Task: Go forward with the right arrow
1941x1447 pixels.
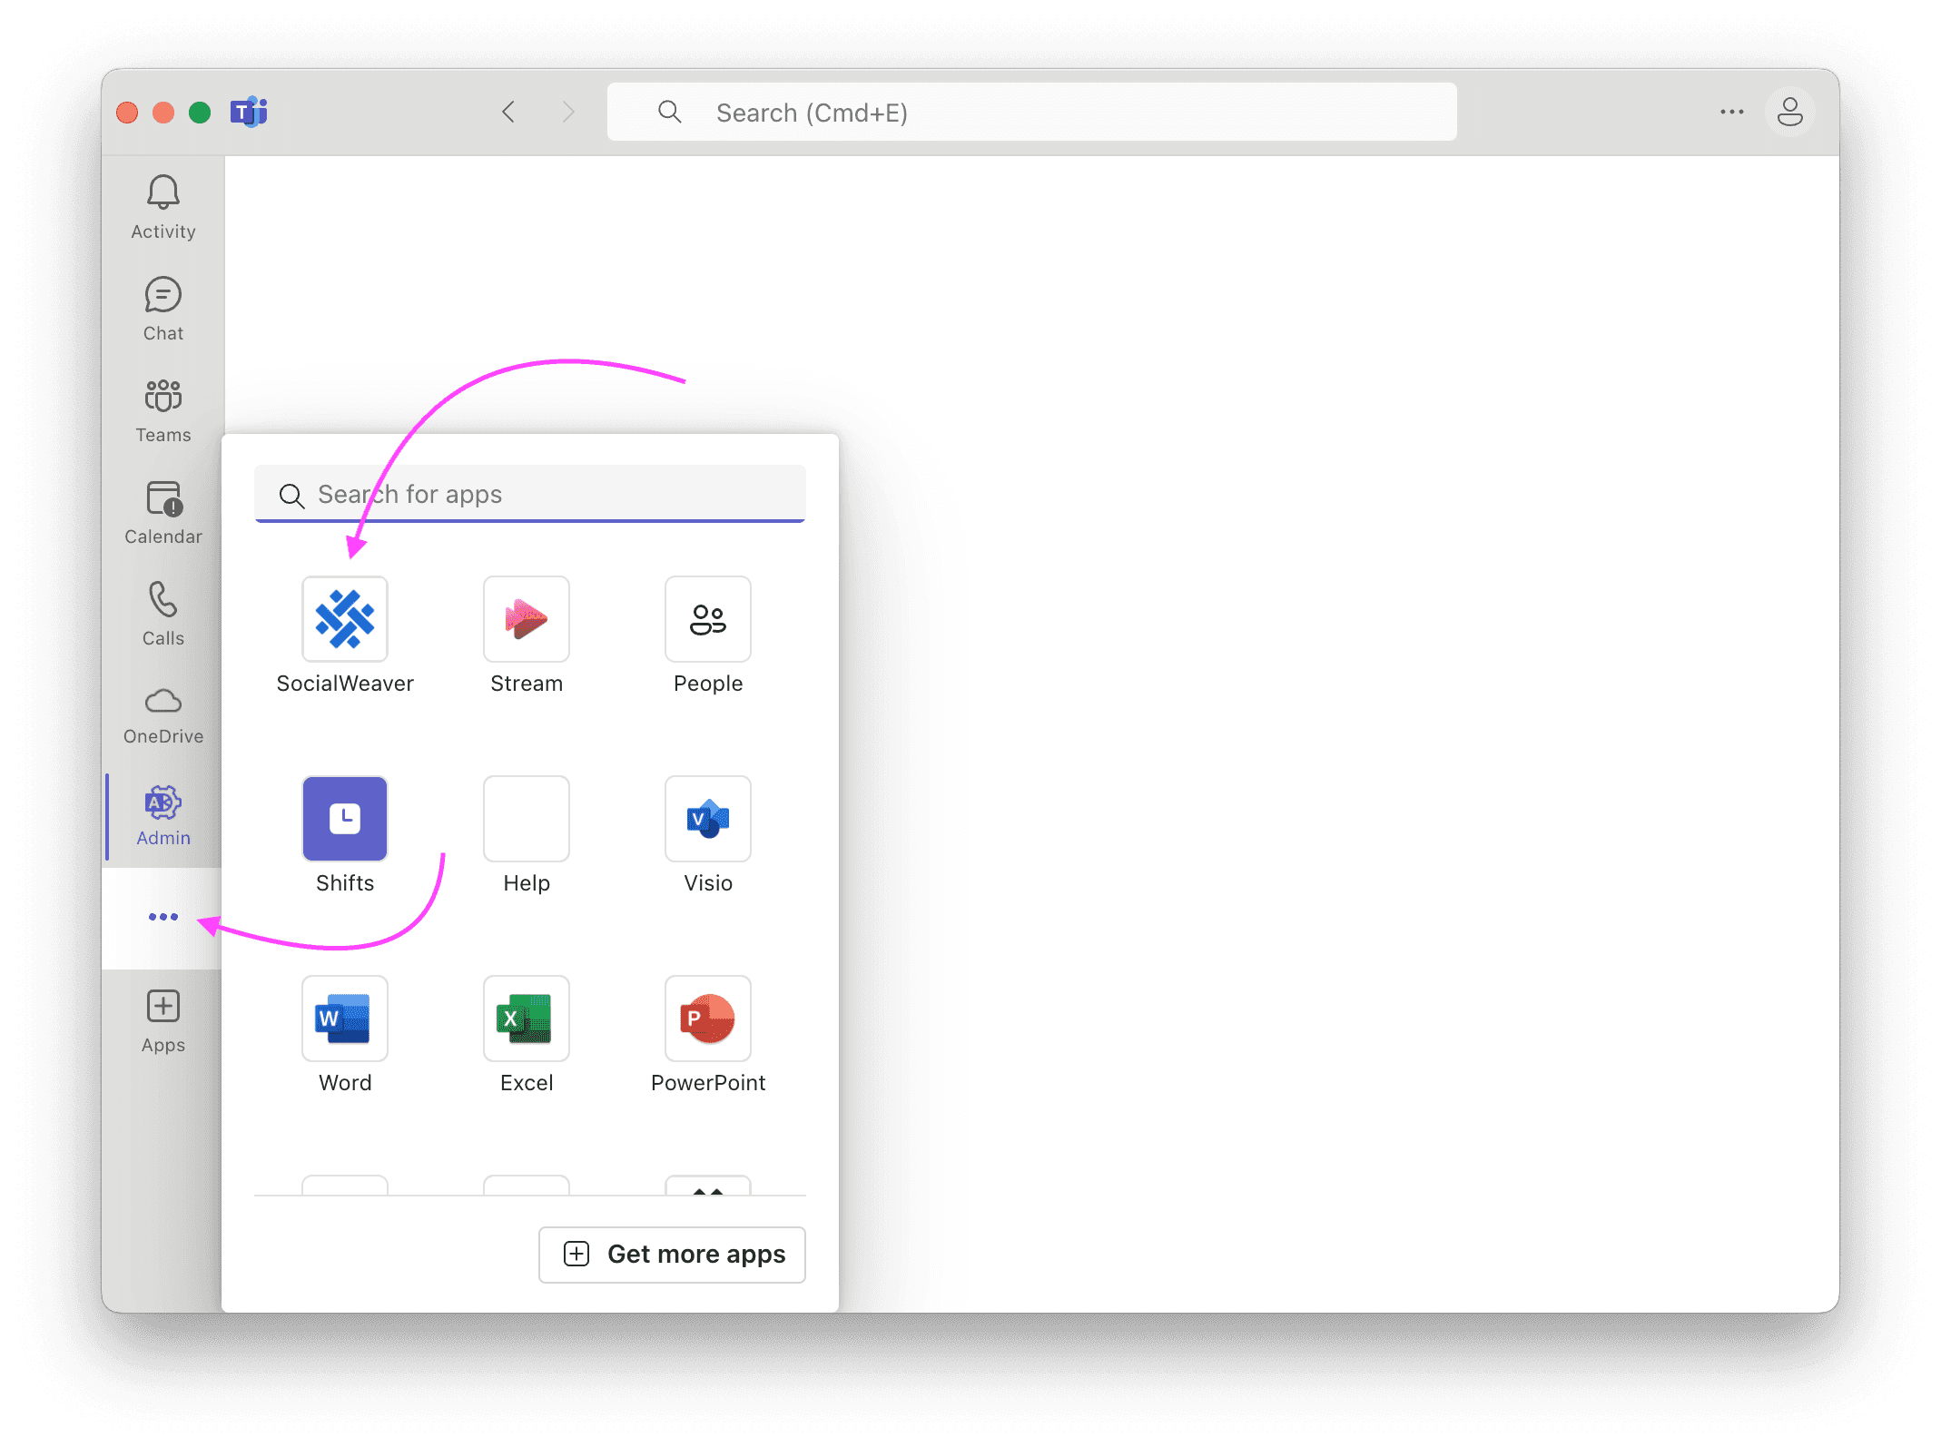Action: pyautogui.click(x=568, y=112)
